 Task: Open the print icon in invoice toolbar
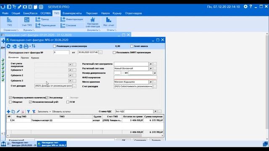pos(26,46)
